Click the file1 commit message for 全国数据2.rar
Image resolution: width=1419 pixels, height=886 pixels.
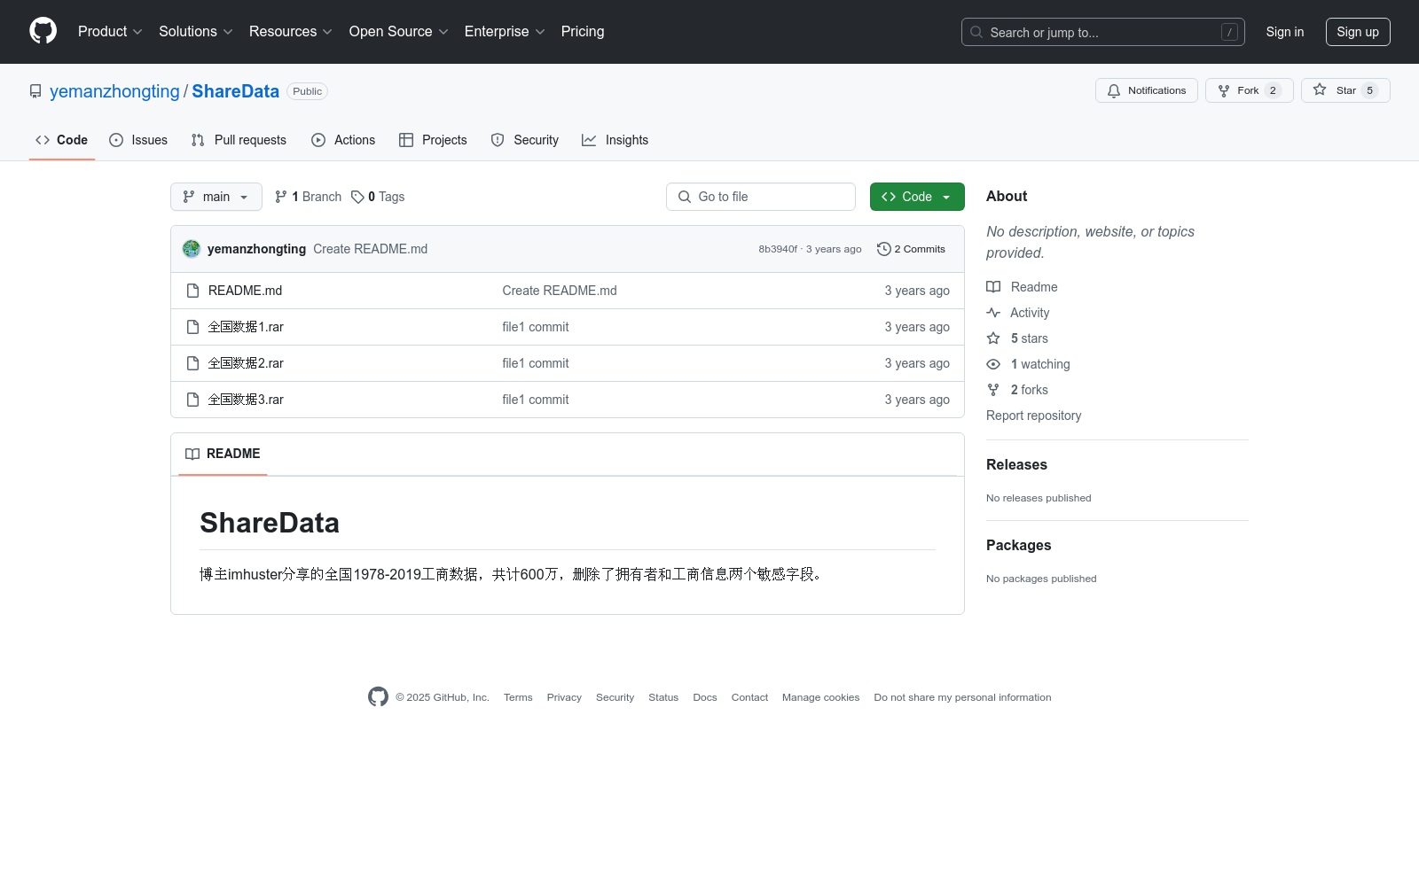(536, 363)
